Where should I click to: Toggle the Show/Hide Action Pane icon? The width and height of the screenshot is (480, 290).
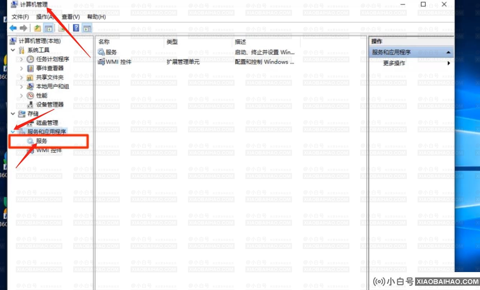[x=86, y=28]
